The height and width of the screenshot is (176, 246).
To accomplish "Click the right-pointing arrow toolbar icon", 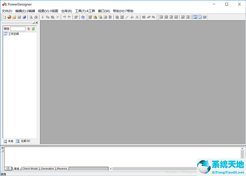I will (x=154, y=17).
